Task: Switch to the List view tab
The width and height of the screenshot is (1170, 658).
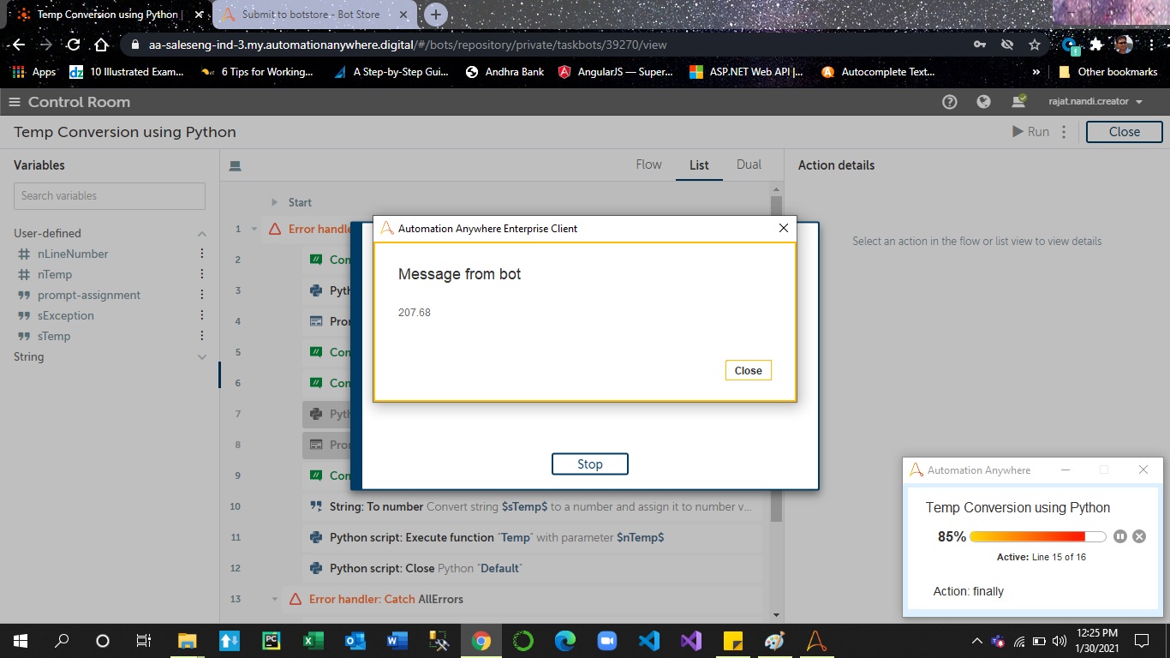Action: tap(699, 164)
